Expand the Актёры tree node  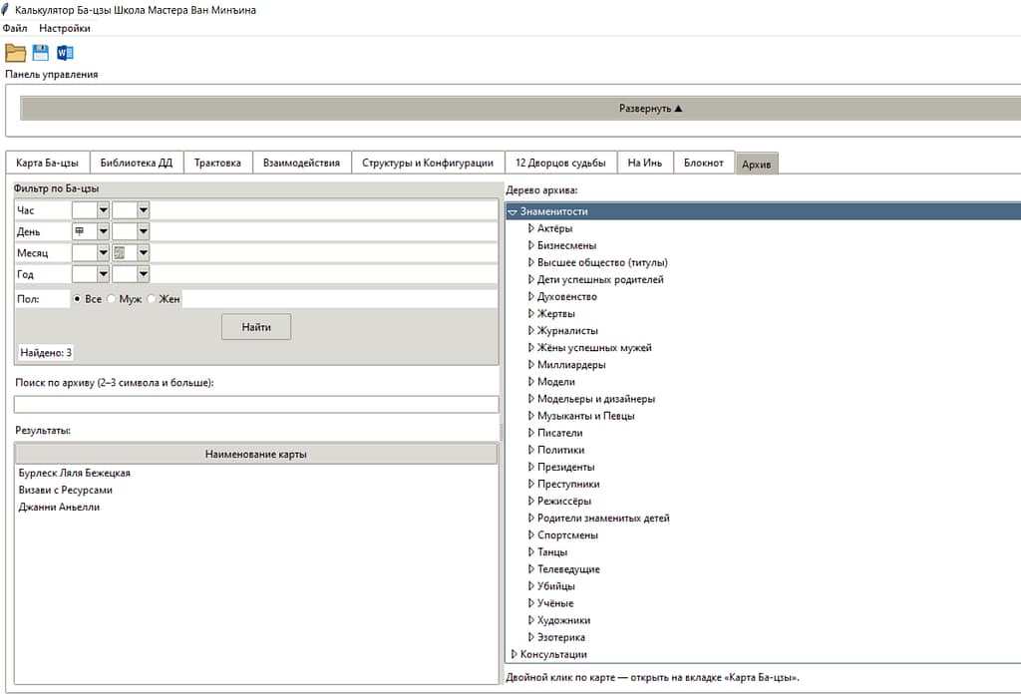[531, 228]
